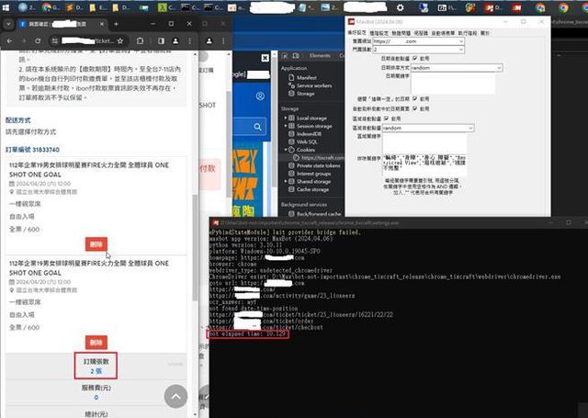588x418 pixels.
Task: Click the first red 刪除 delete button
Action: click(x=96, y=243)
